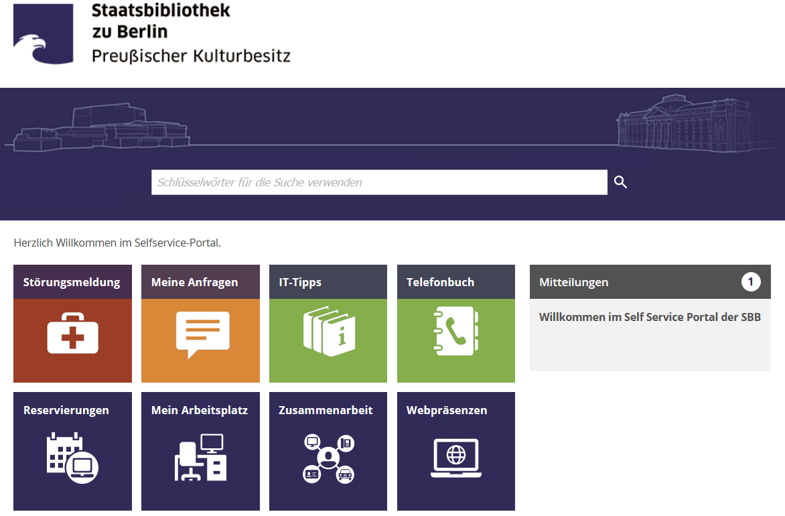Open the Störungsmeldung tile header
The height and width of the screenshot is (516, 785).
pos(72,282)
